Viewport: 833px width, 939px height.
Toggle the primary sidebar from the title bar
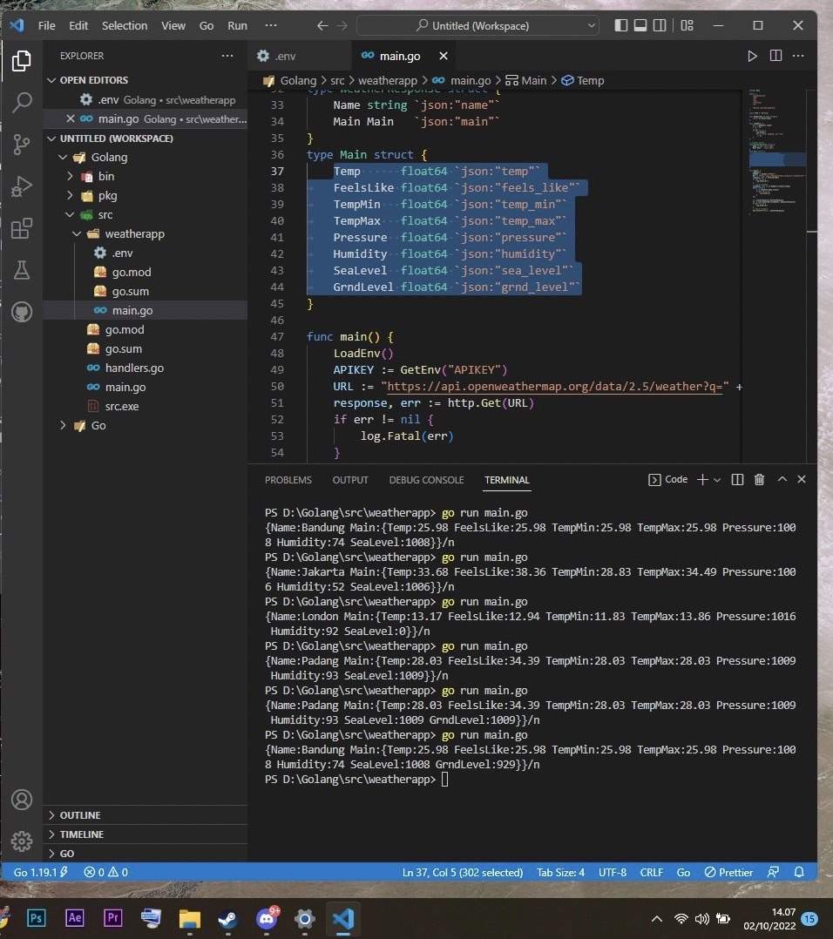pyautogui.click(x=620, y=25)
